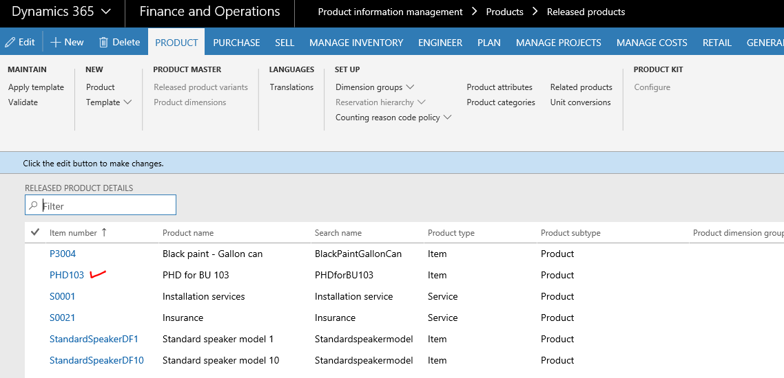This screenshot has height=378, width=784.
Task: Select 'BlackPaintGallonCan' search name cell
Action: 358,254
